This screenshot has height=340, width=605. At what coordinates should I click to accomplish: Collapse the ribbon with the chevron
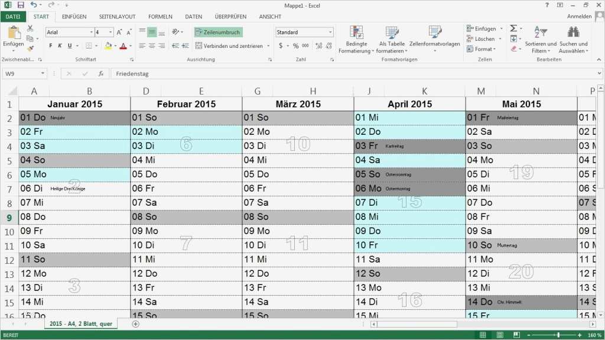point(599,60)
